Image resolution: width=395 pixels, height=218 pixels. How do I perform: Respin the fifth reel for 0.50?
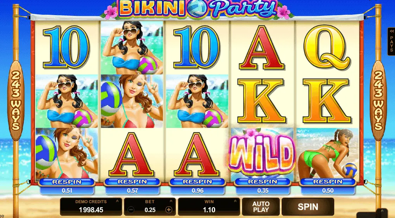328,186
